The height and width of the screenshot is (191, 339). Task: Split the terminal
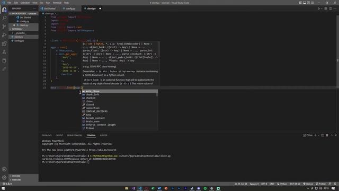323,135
